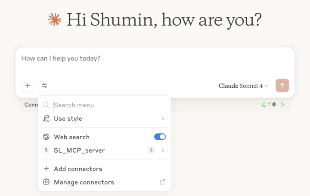Click the magnifier icon in search menu
This screenshot has height=196, width=310.
pos(46,105)
